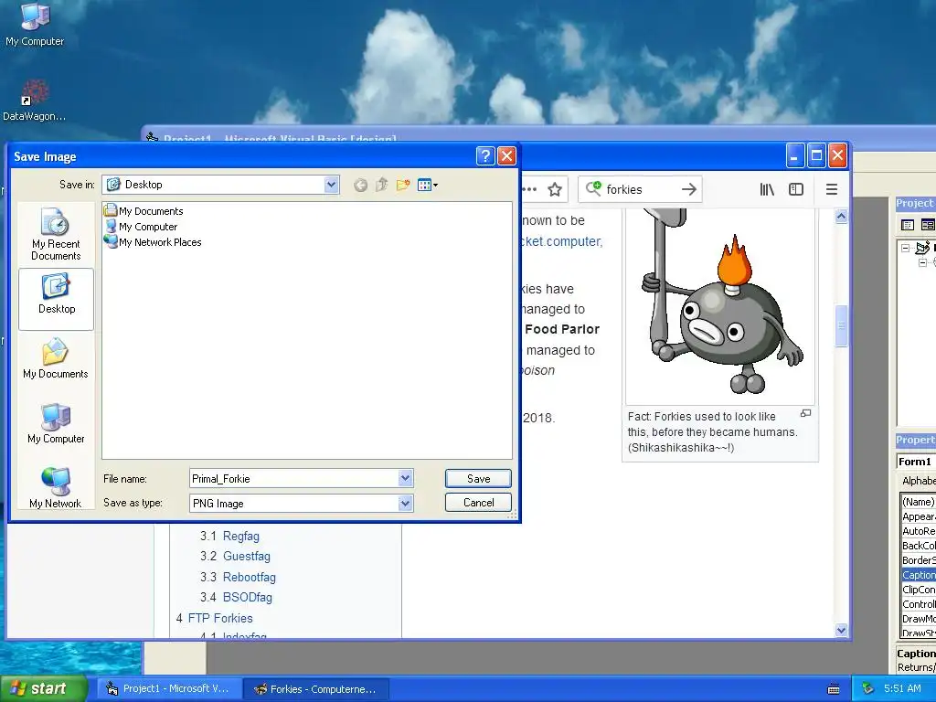Switch to Project1 Visual Basic taskbar button

(x=170, y=689)
